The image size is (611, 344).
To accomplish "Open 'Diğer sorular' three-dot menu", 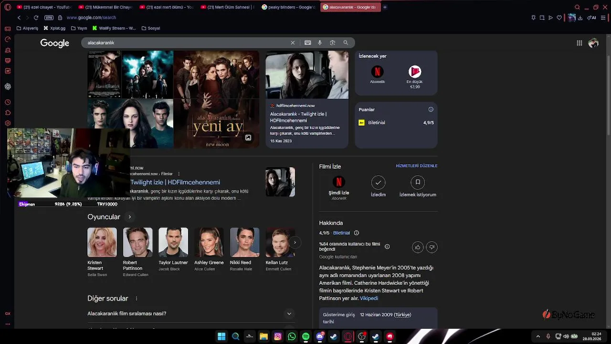I will tap(137, 299).
